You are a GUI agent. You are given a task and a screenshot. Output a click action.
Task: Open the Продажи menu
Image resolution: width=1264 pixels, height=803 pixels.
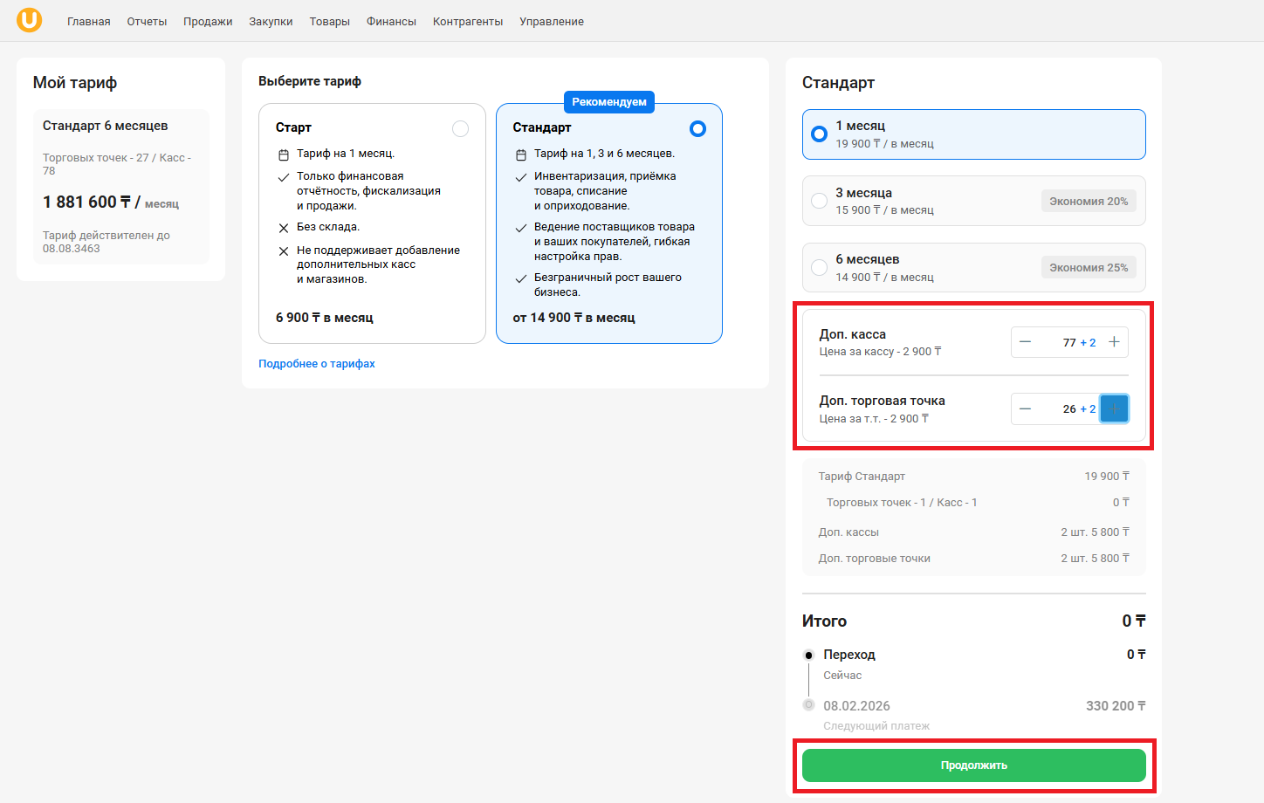tap(208, 22)
